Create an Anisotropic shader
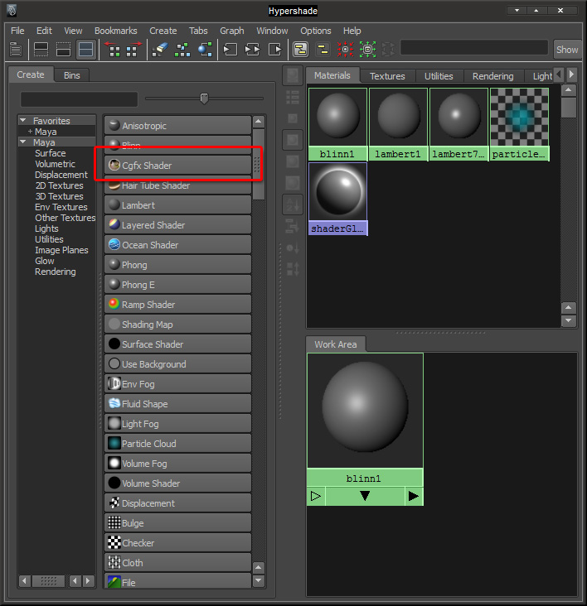Screen dimensions: 587x606 point(177,126)
